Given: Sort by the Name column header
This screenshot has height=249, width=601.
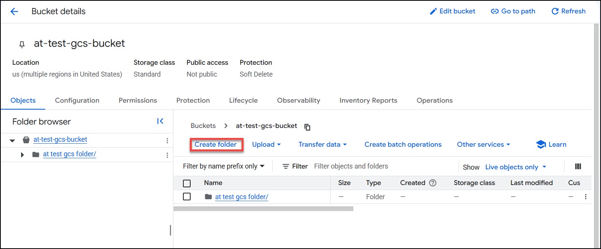Looking at the screenshot, I should click(213, 183).
